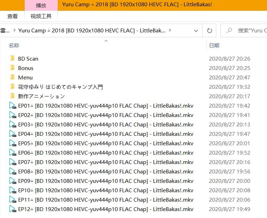Click the chevron before Yuru Camp path
Screen dimensions: 267x218
[x=14, y=31]
